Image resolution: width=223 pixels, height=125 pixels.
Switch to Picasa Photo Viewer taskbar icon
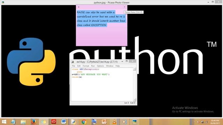coord(134,122)
